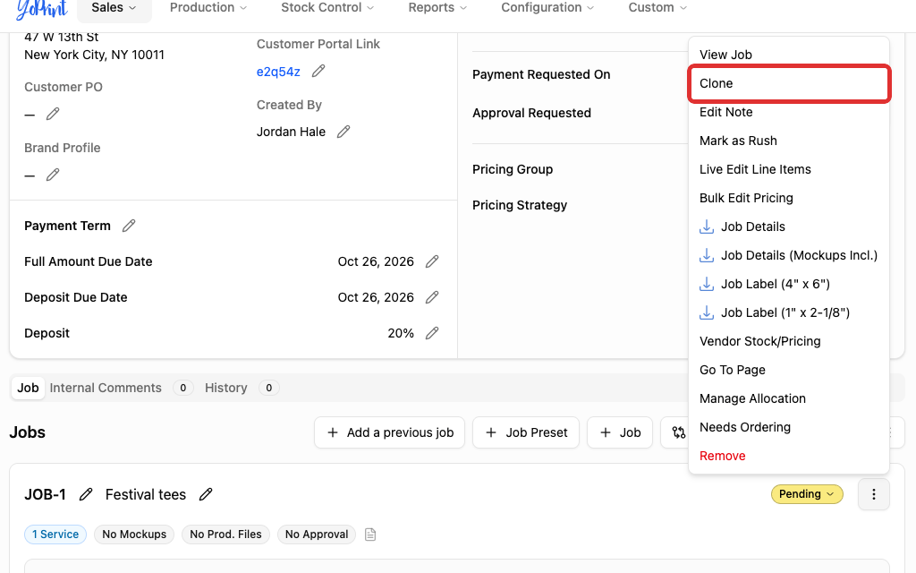This screenshot has width=916, height=573.
Task: Click the reorder jobs icon button
Action: coord(678,432)
